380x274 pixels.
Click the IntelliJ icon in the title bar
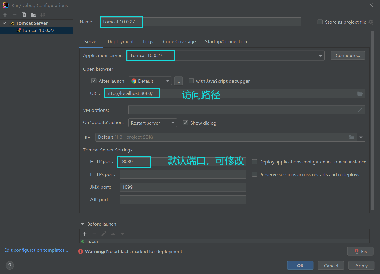tap(6, 5)
